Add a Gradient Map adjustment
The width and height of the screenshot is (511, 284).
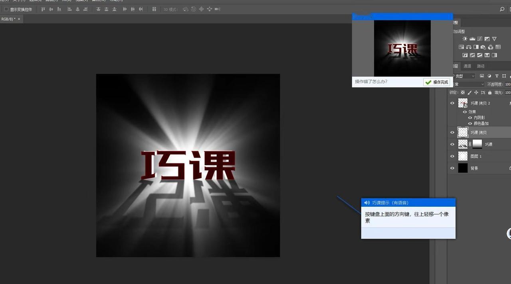(494, 55)
